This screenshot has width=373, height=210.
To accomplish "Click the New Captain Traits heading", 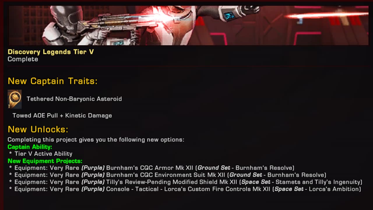I will pos(52,81).
